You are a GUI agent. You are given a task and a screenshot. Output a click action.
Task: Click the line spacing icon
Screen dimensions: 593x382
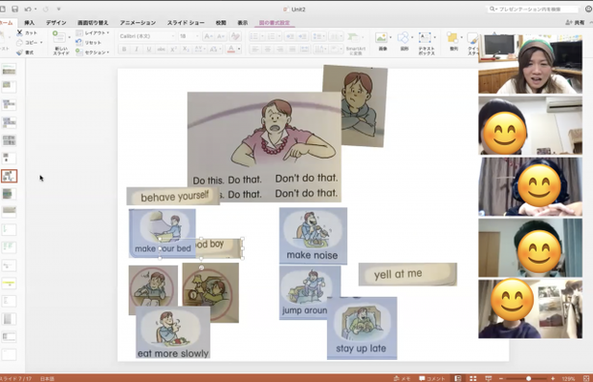pyautogui.click(x=317, y=36)
